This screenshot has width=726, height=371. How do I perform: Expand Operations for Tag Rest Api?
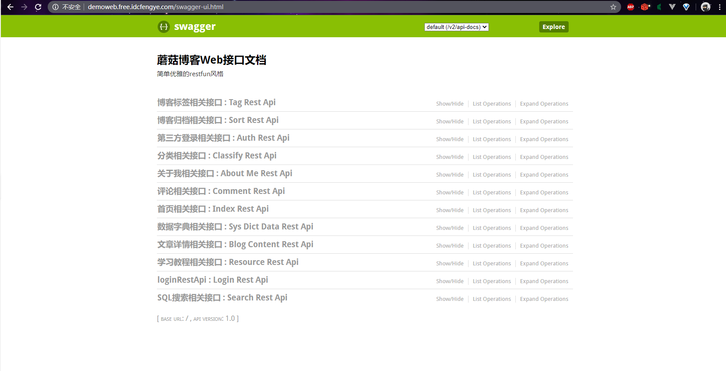(x=544, y=104)
